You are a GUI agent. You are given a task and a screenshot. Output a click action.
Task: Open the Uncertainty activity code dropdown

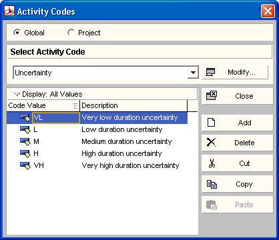coord(193,73)
